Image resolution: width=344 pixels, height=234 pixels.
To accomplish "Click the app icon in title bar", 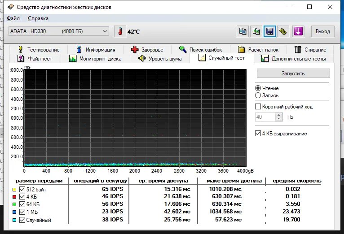I will pos(10,7).
